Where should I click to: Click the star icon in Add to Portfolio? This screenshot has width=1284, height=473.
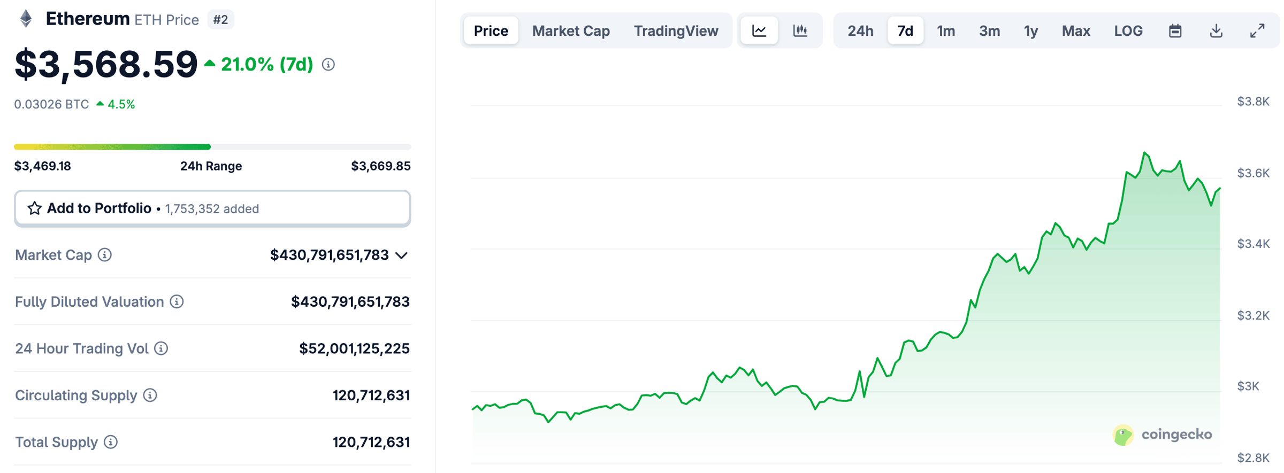click(x=34, y=208)
